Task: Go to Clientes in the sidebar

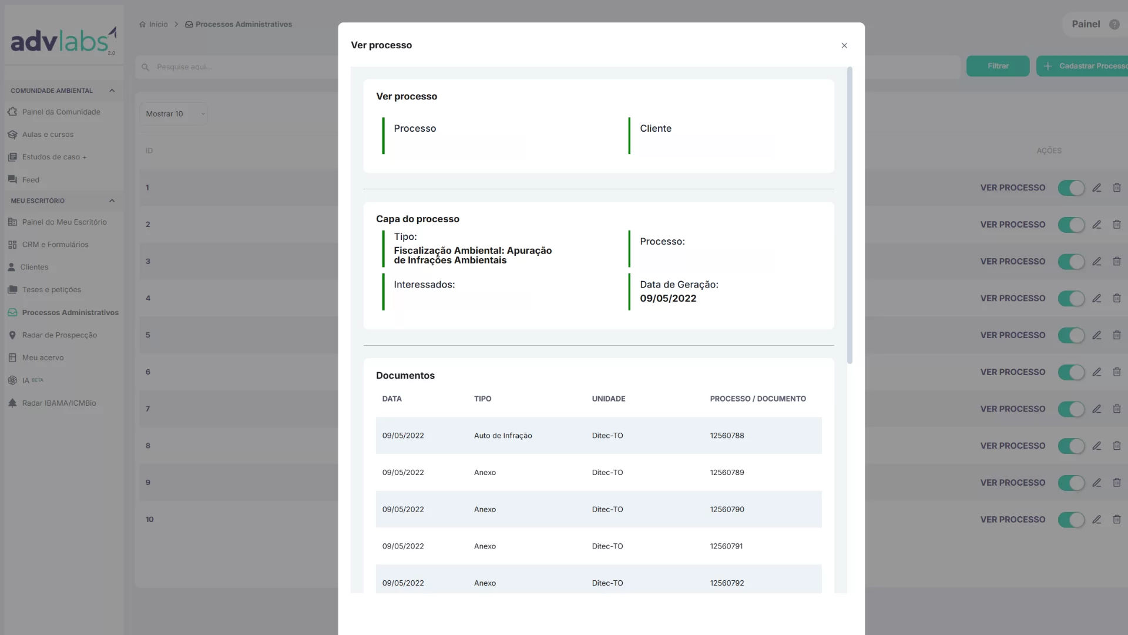Action: click(x=35, y=267)
